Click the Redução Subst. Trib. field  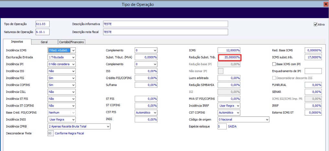(x=230, y=57)
